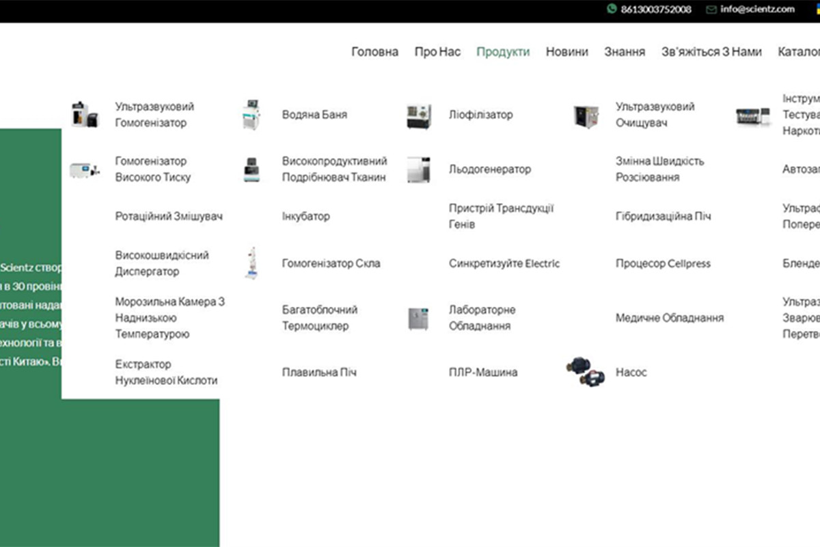Click the email envelope icon
The image size is (820, 547).
coord(711,10)
